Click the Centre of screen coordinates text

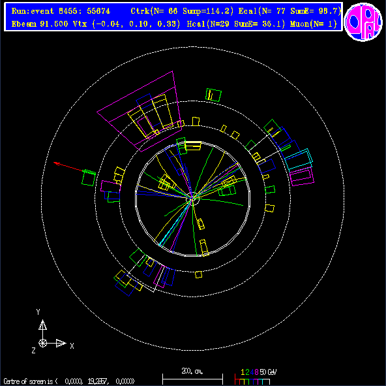click(x=69, y=381)
